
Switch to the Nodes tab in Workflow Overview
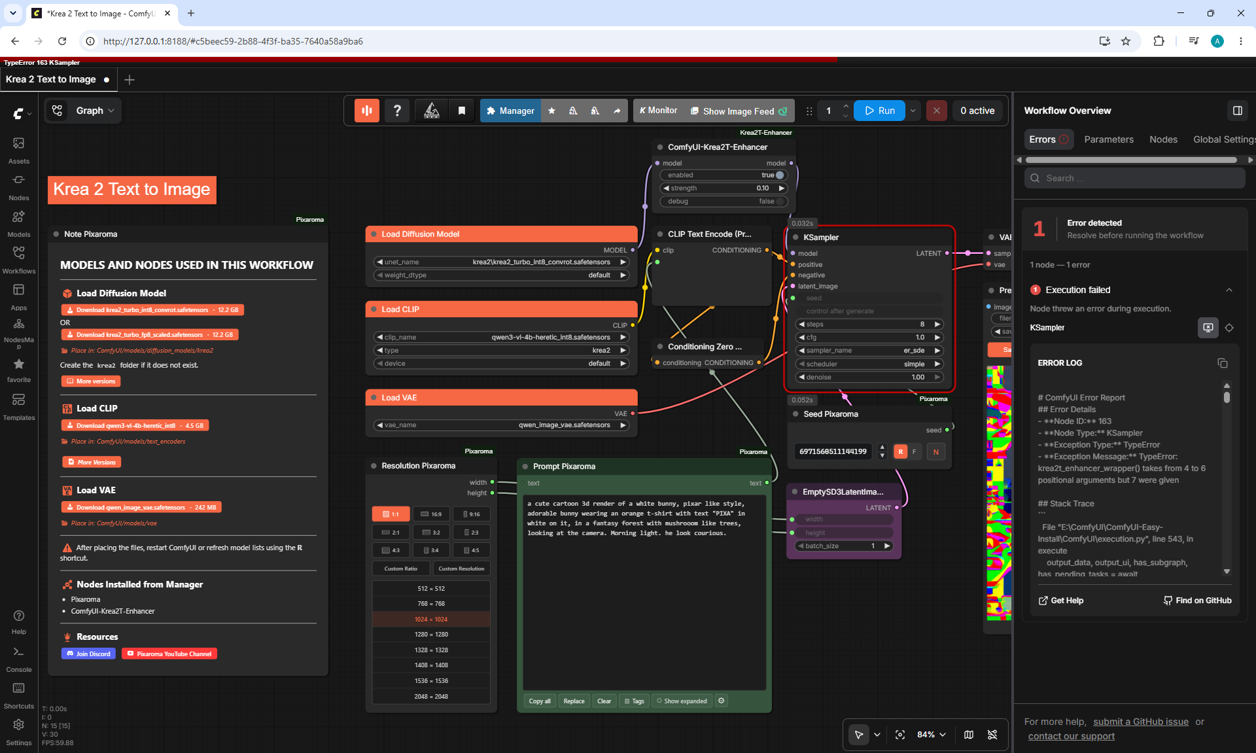point(1163,139)
